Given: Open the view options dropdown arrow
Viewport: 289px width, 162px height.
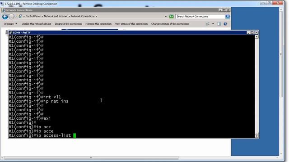Looking at the screenshot, I should (213, 24).
